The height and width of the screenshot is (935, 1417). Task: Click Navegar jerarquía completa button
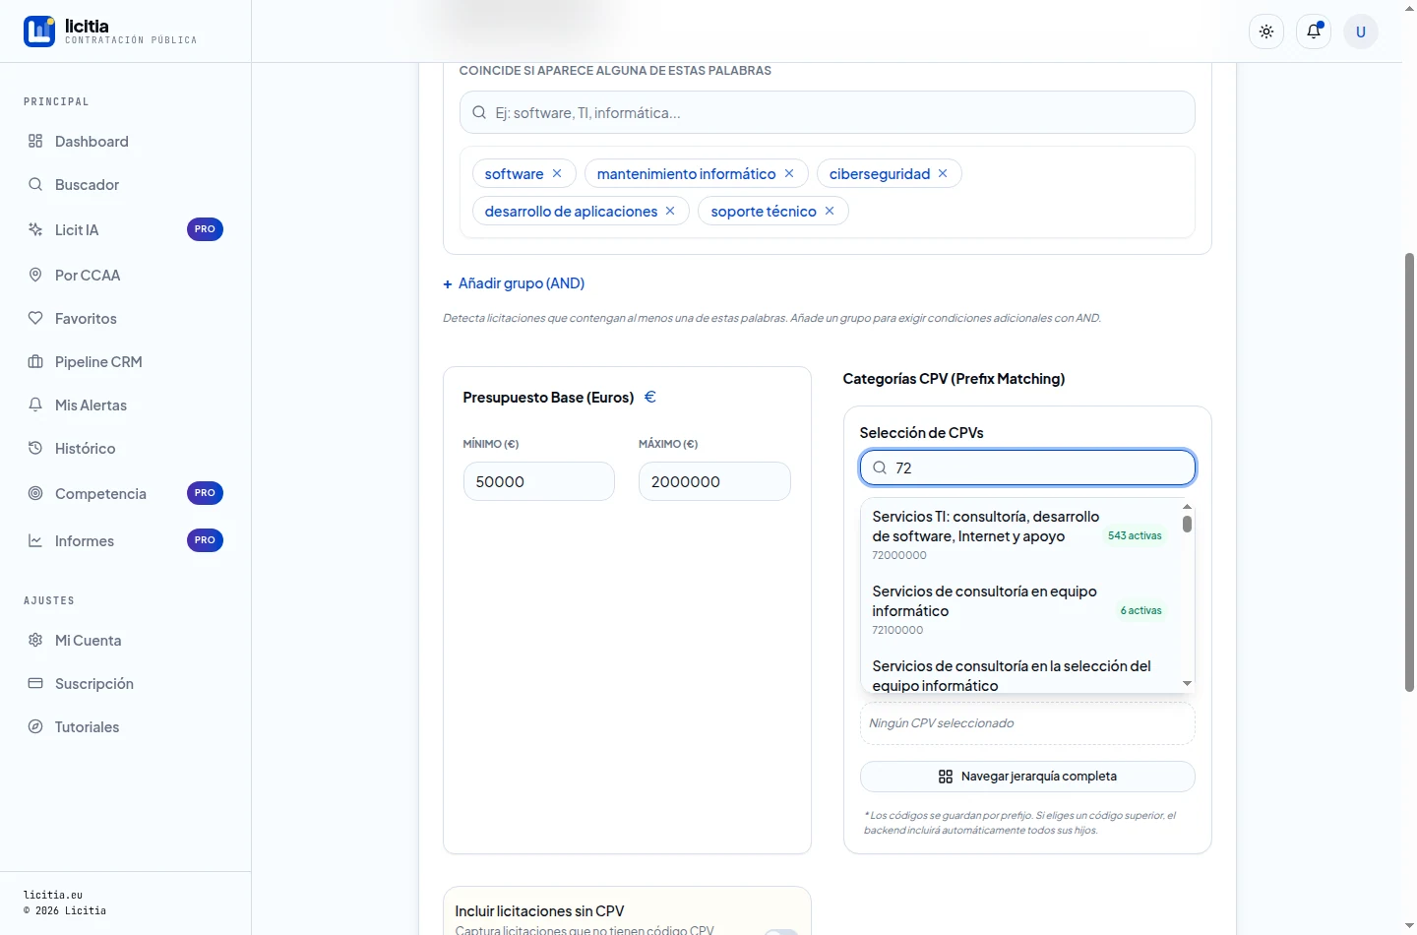click(1027, 777)
